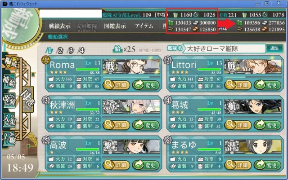Screen dimensions: 288x180
Task: Switch to fleet tab 3
Action: click(71, 50)
